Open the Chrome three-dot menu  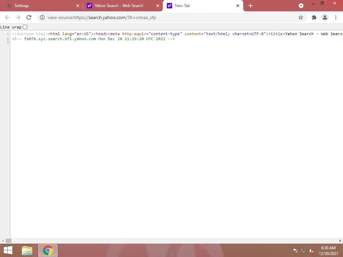(x=336, y=17)
